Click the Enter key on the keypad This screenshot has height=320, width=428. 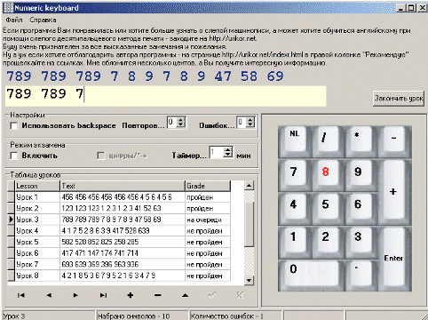[x=393, y=259]
